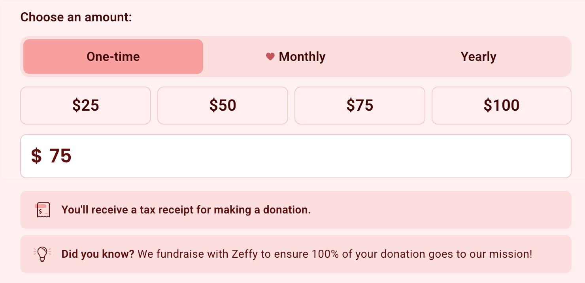Click the heart icon beside Monthly
This screenshot has width=585, height=283.
pos(270,57)
